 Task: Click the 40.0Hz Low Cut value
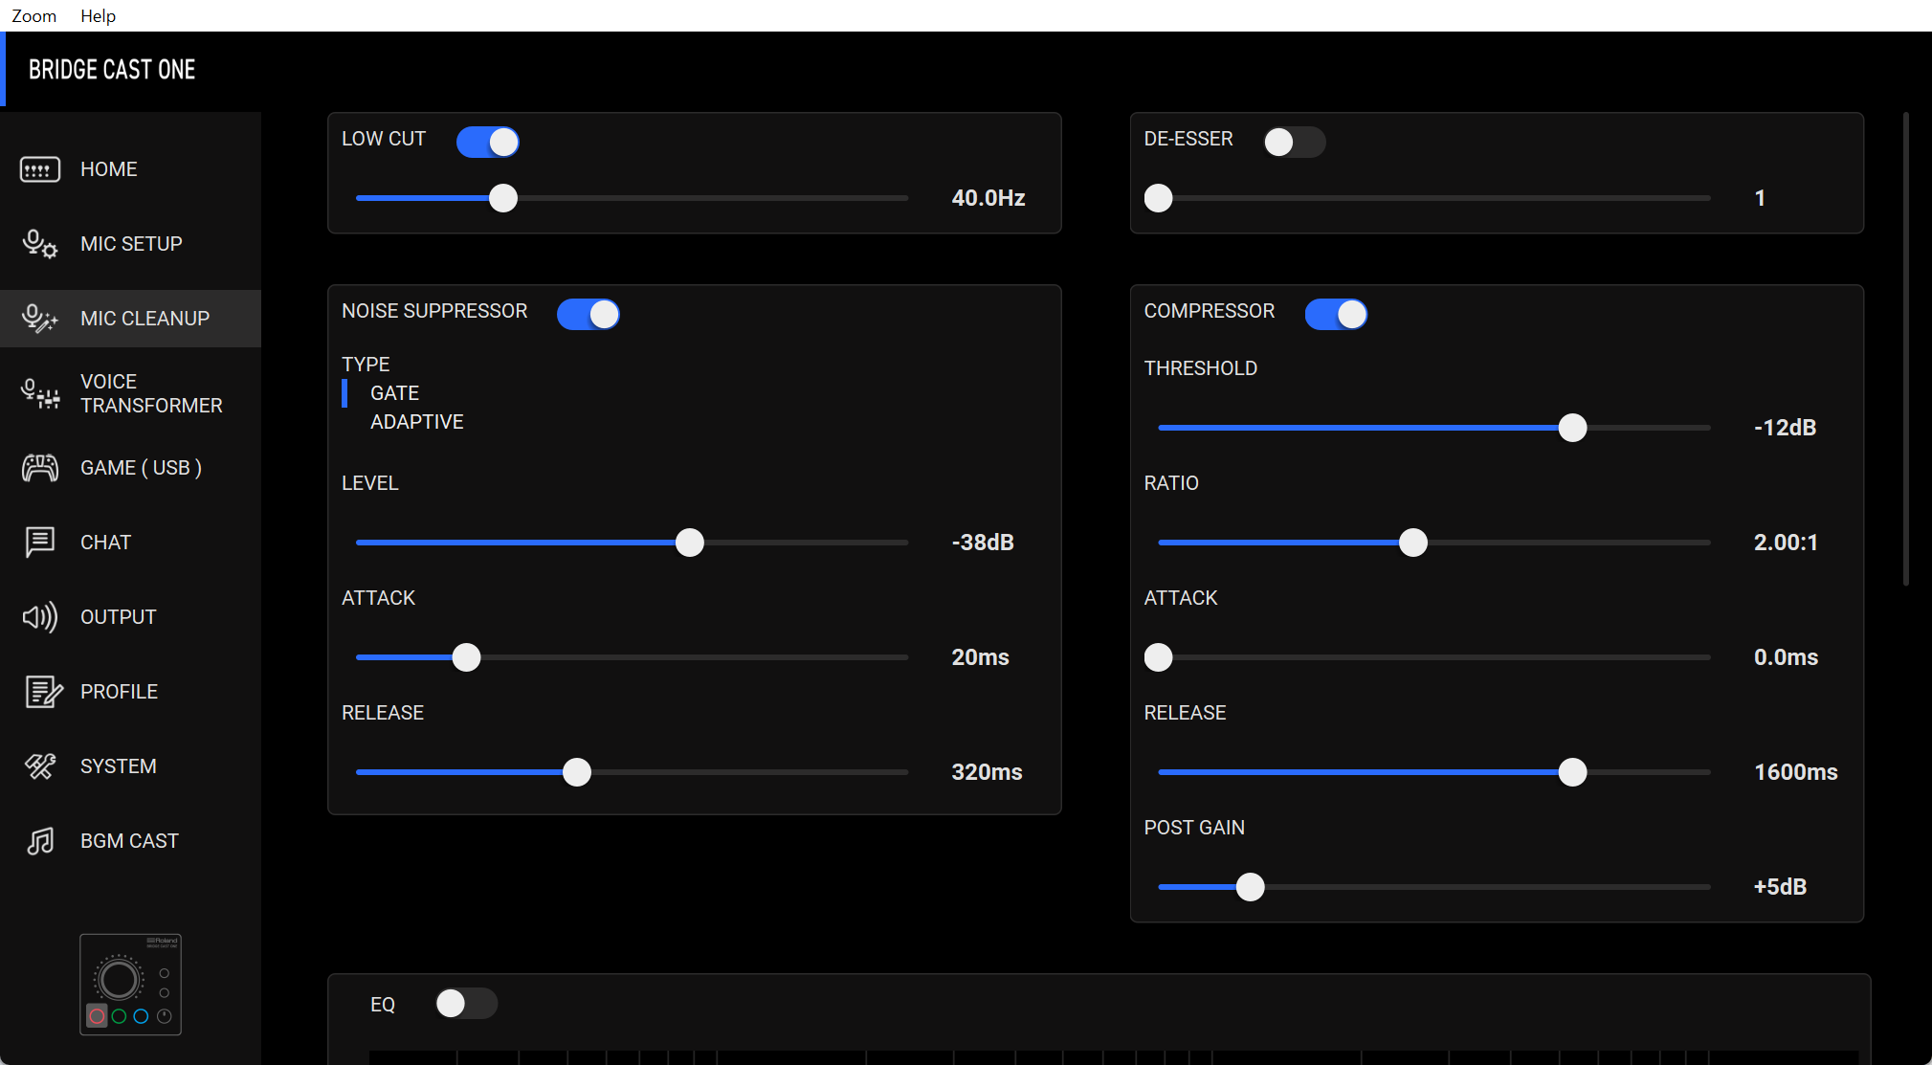[x=988, y=198]
